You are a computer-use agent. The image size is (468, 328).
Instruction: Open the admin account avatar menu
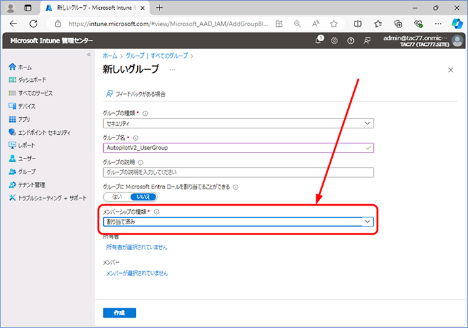pyautogui.click(x=457, y=41)
